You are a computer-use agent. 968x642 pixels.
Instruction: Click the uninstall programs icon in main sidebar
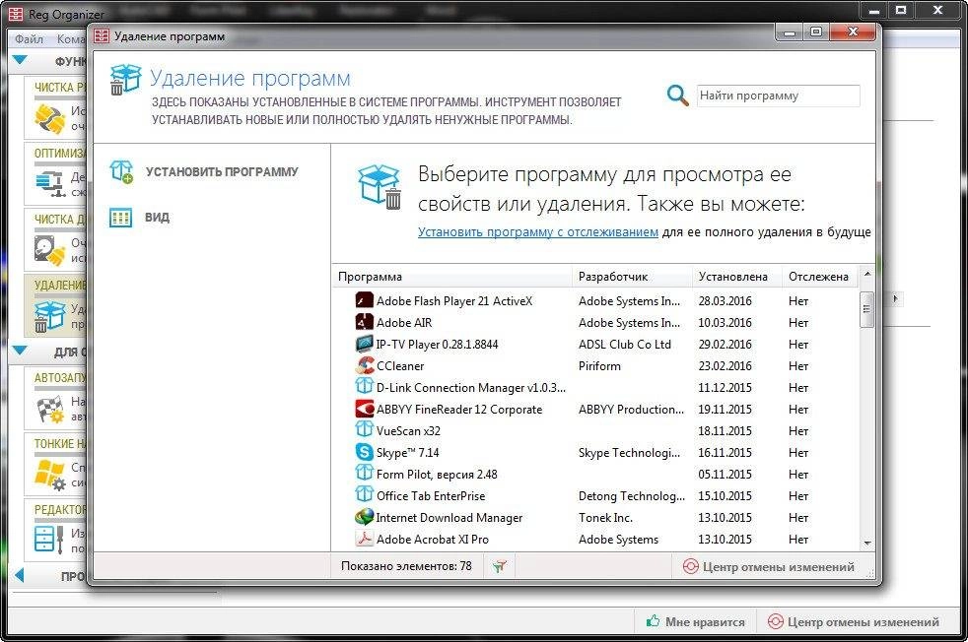(x=49, y=316)
